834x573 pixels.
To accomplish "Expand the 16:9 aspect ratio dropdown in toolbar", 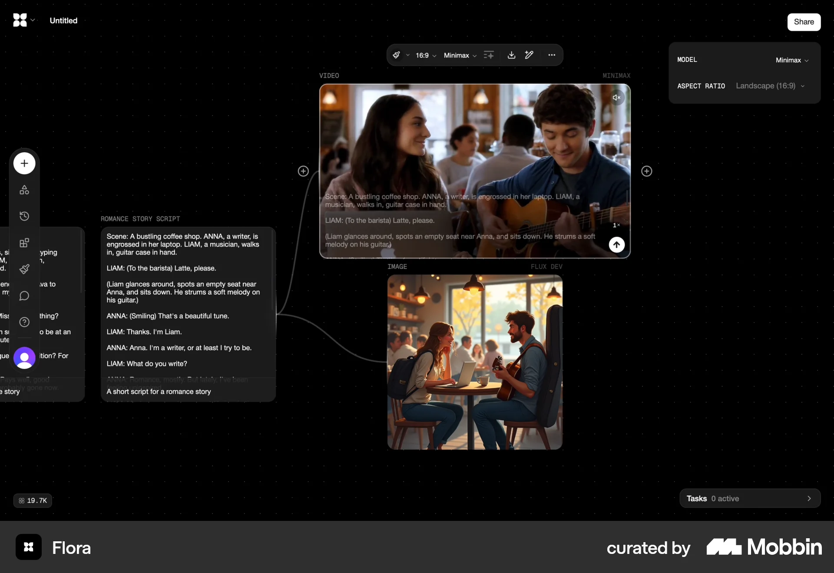I will (426, 56).
